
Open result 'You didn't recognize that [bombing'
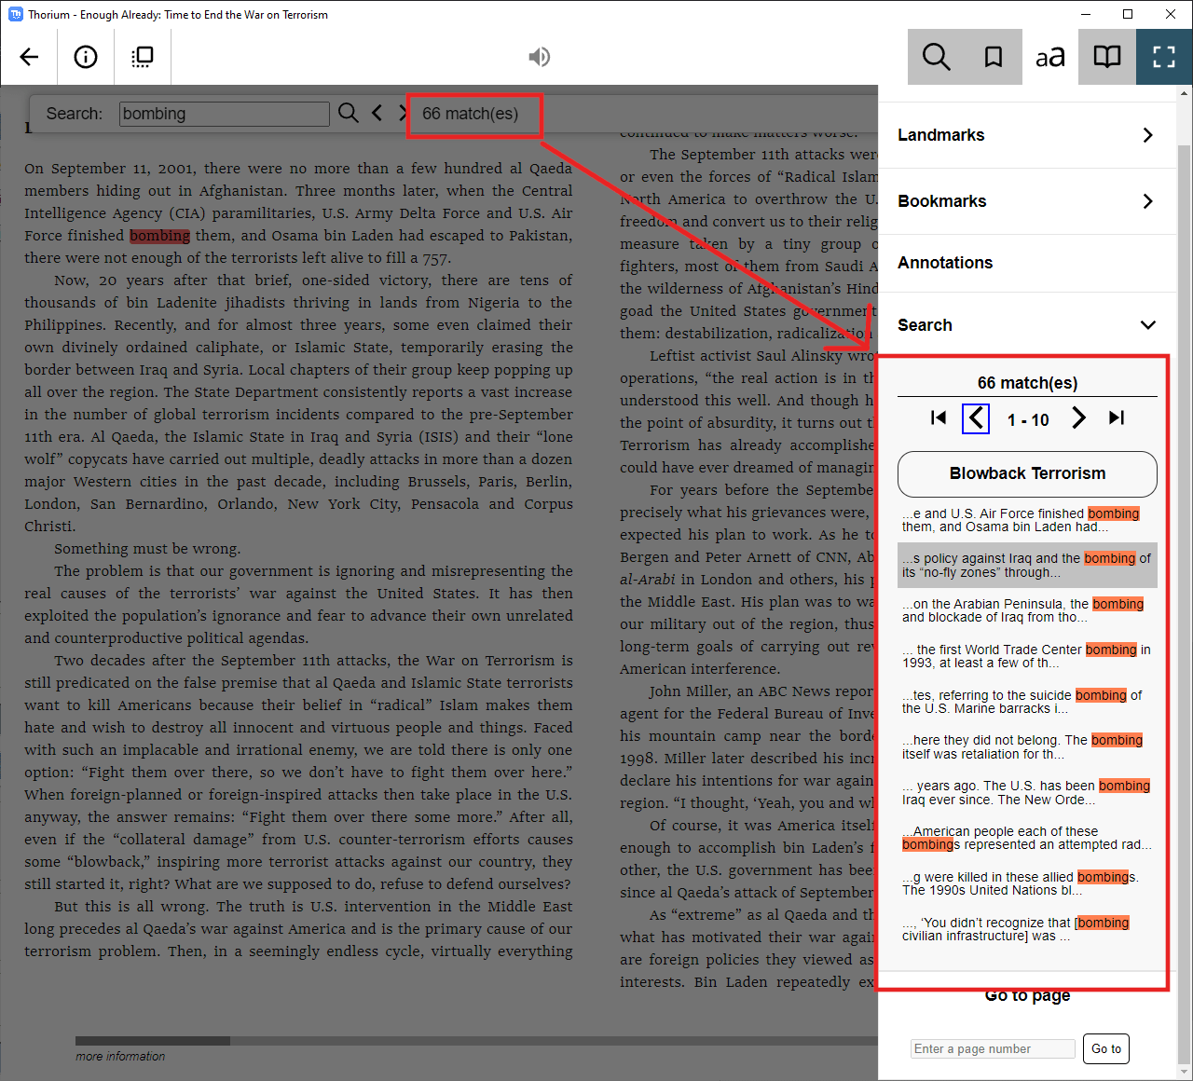[x=1027, y=929]
